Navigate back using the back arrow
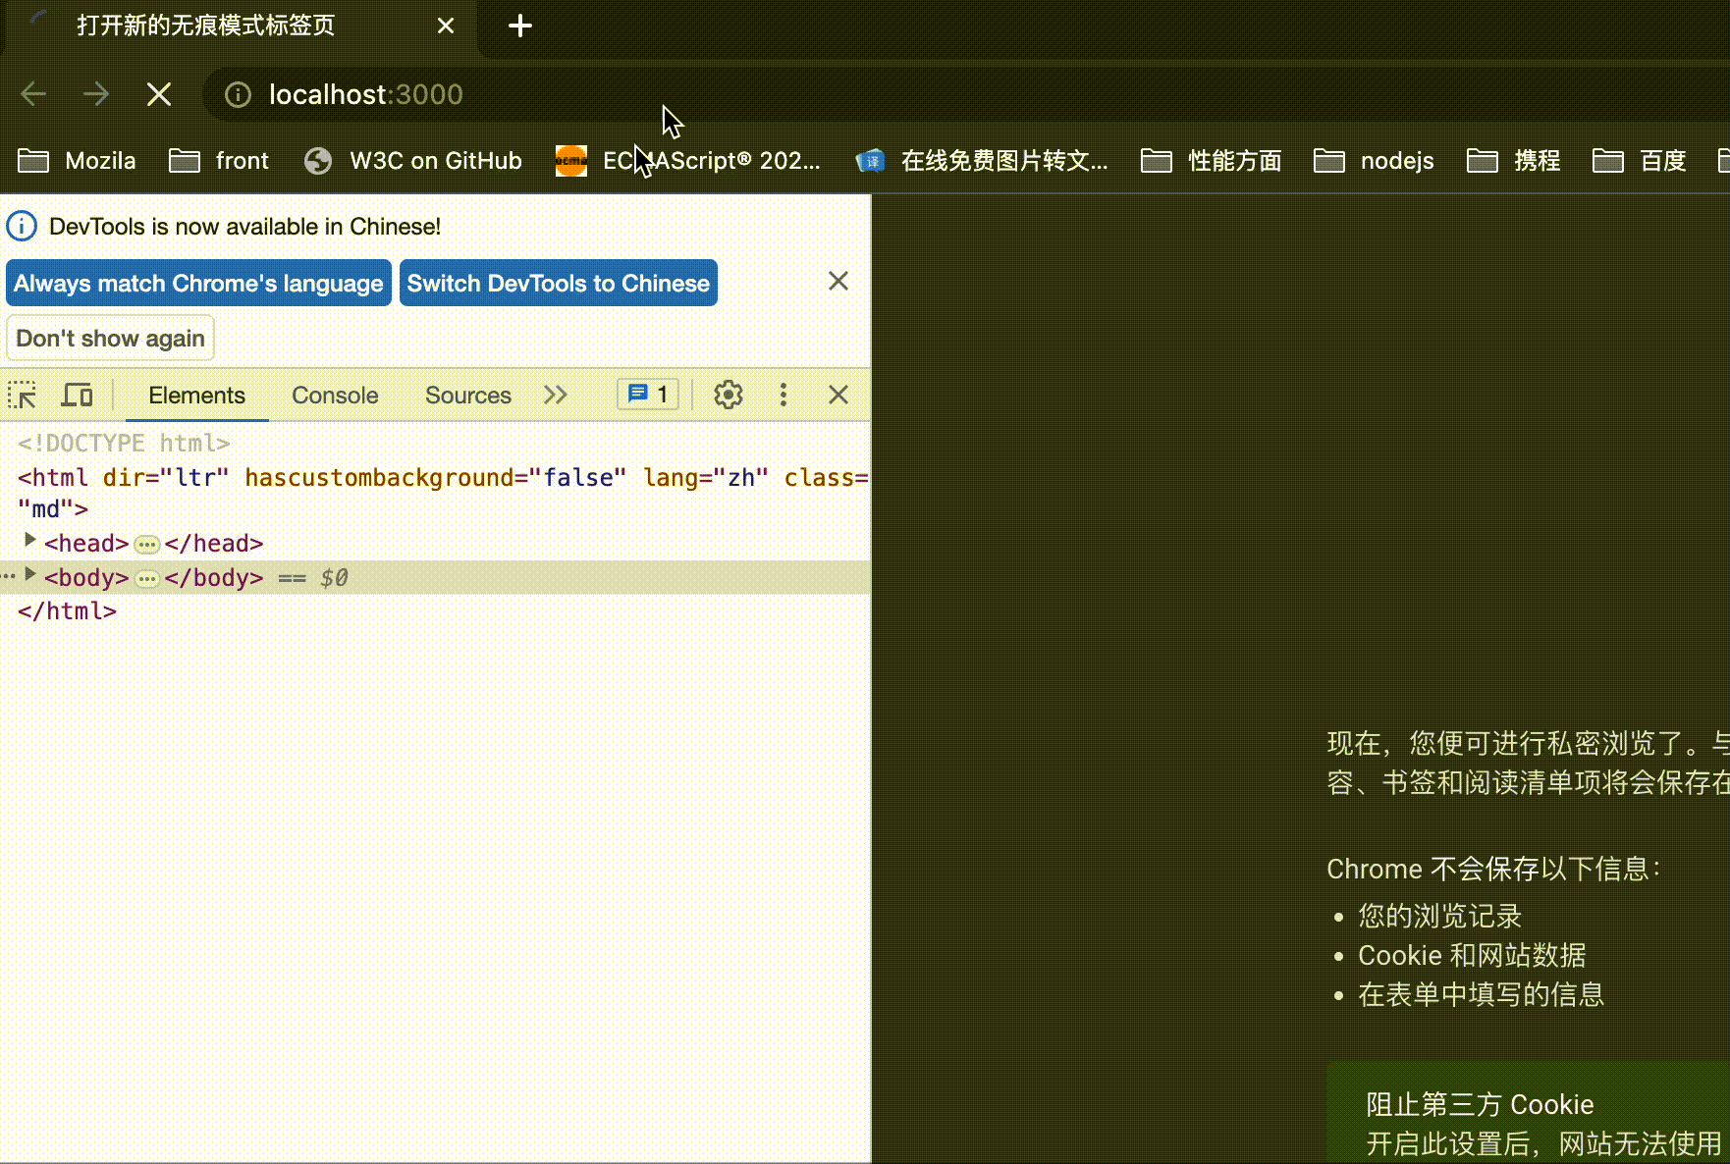 (x=32, y=94)
